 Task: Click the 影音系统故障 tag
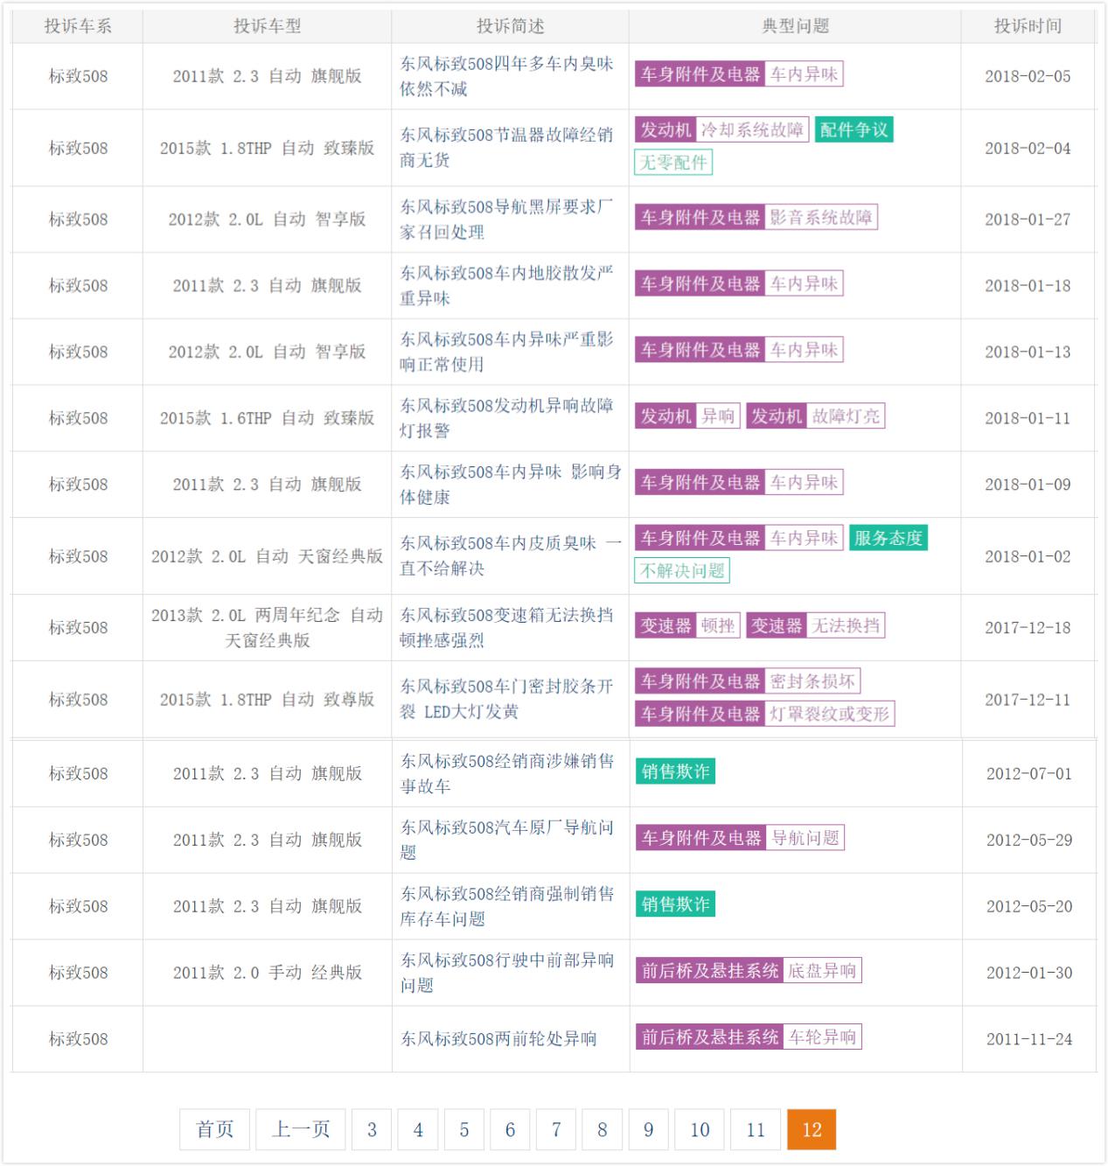pos(821,217)
